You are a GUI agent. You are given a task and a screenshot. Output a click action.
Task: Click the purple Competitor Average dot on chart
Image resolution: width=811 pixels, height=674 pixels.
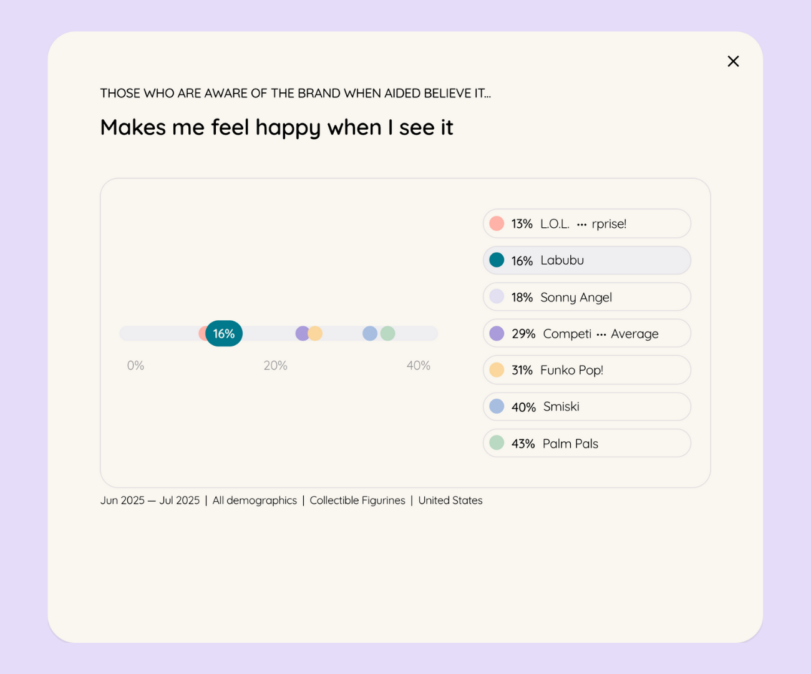pos(302,333)
